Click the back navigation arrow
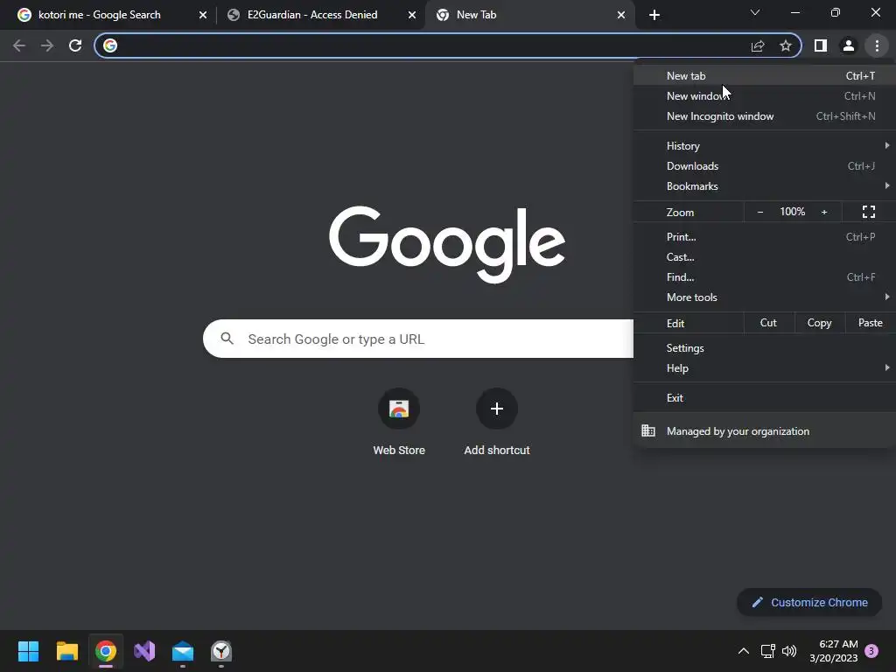This screenshot has height=672, width=896. pos(19,45)
